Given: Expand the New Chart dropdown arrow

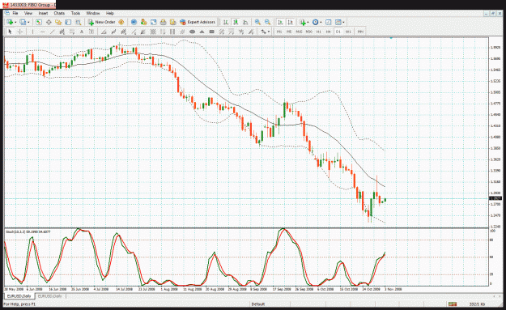Looking at the screenshot, I should (x=15, y=22).
